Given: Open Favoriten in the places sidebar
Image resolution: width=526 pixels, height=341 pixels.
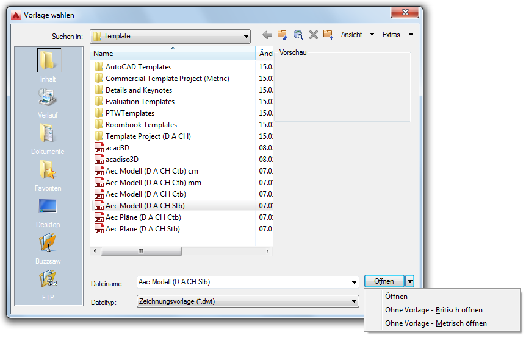Looking at the screenshot, I should point(48,176).
